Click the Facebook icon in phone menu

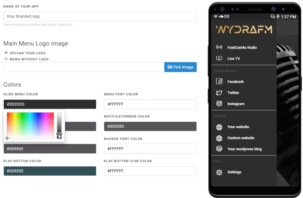(219, 81)
